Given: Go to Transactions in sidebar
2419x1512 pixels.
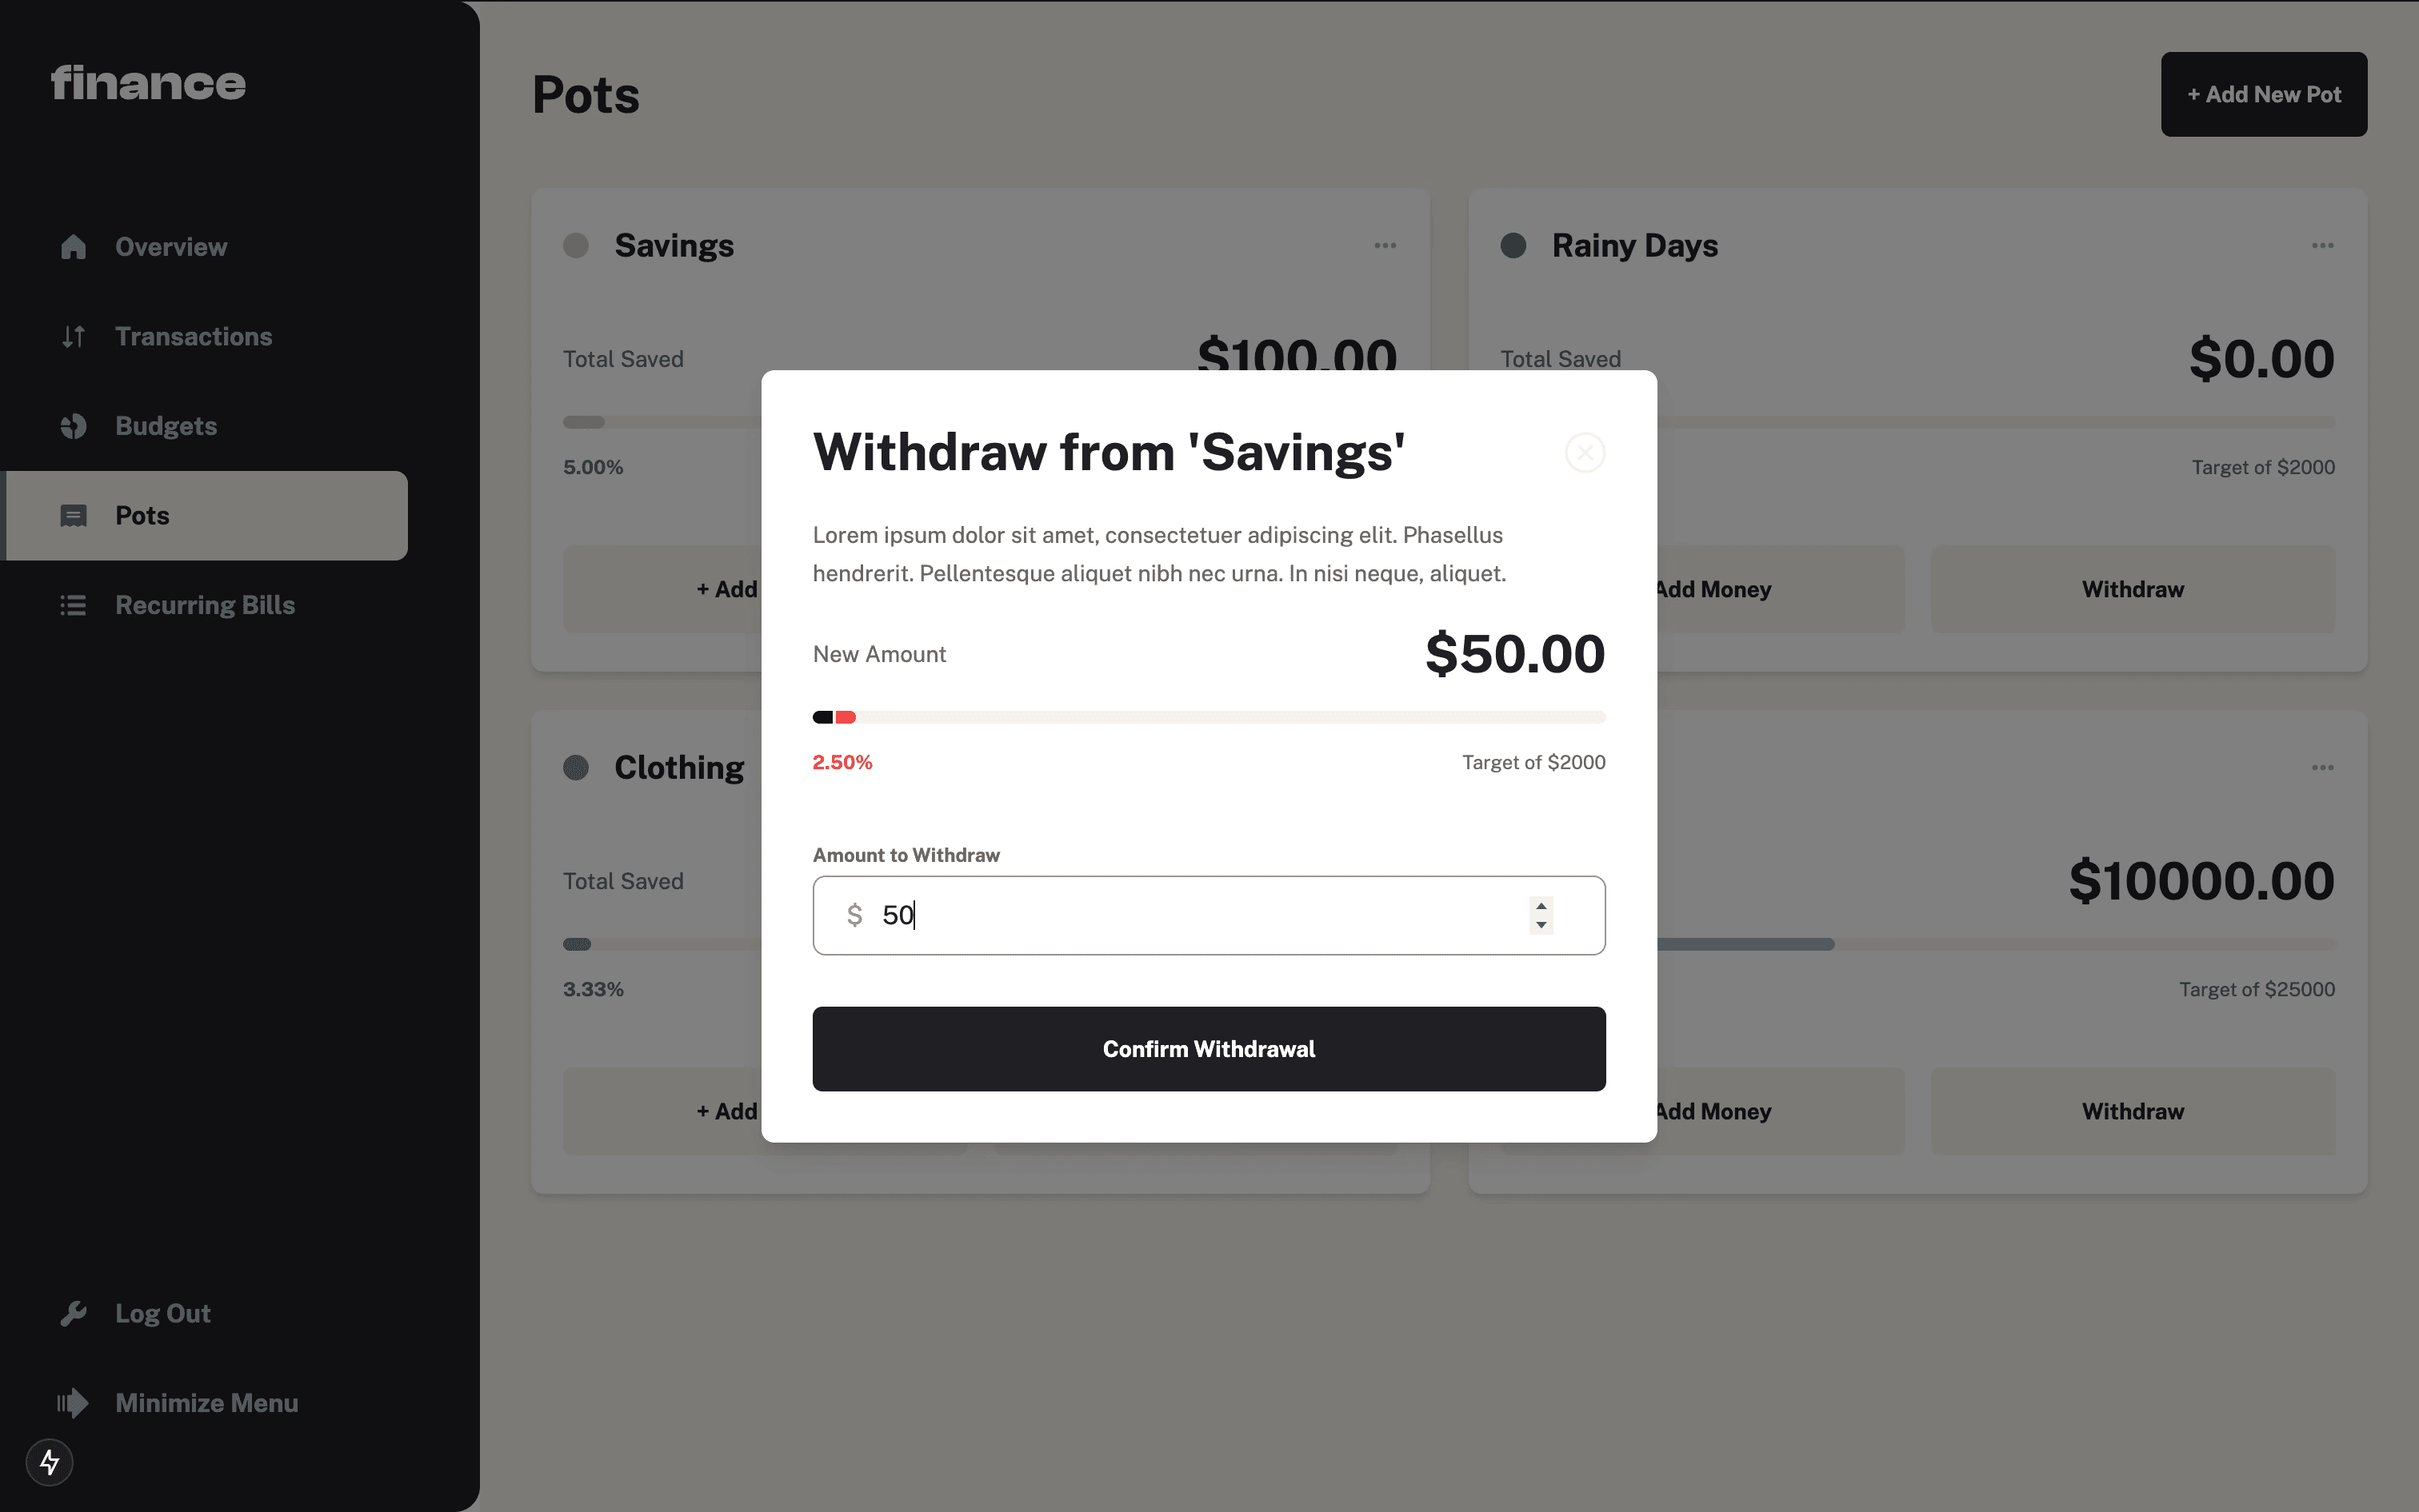Looking at the screenshot, I should pyautogui.click(x=193, y=336).
